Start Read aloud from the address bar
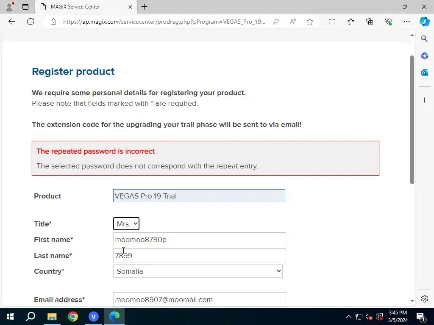This screenshot has width=434, height=325. [x=293, y=22]
